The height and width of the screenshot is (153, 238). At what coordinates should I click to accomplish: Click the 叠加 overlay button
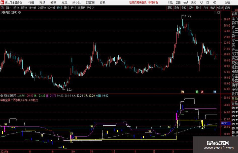[x=177, y=8]
